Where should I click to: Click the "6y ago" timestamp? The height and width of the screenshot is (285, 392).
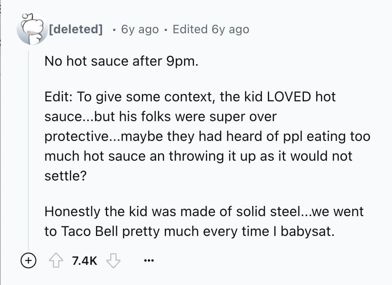coord(140,29)
